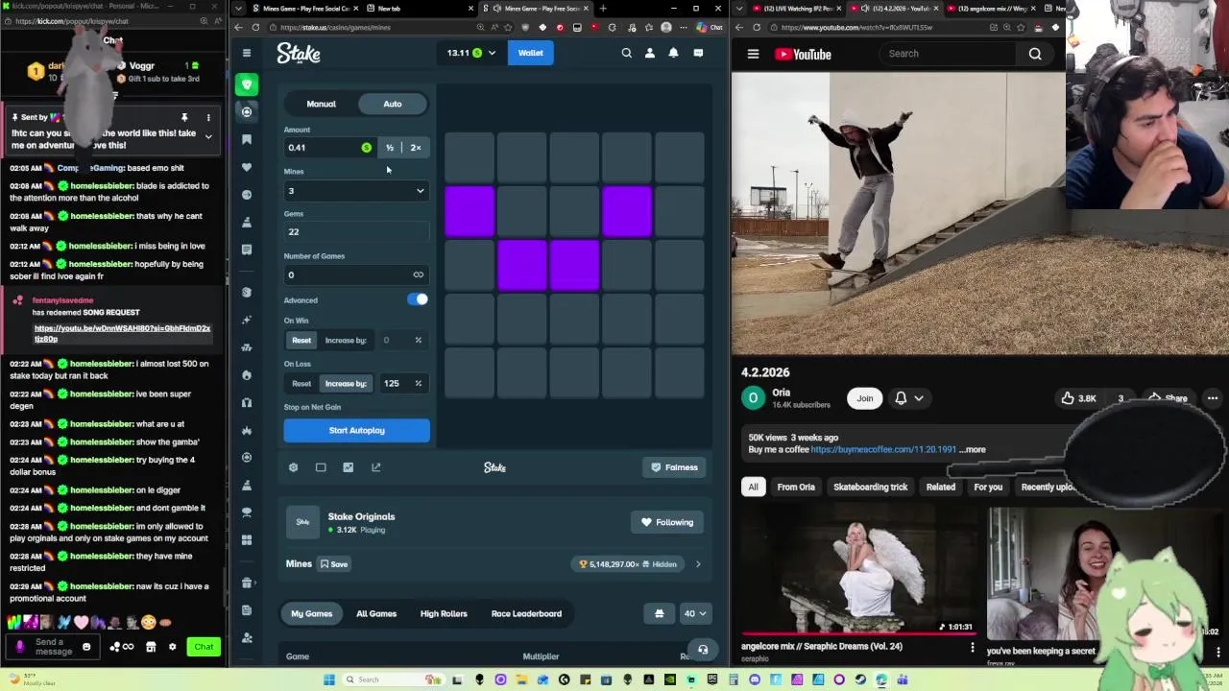Expand the 13.11 balance currency dropdown
This screenshot has height=691, width=1229.
point(470,53)
